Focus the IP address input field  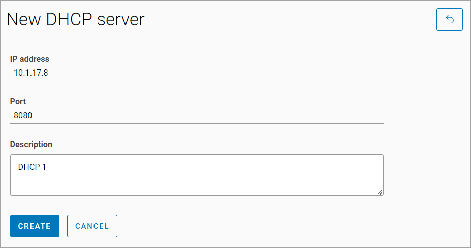[196, 73]
